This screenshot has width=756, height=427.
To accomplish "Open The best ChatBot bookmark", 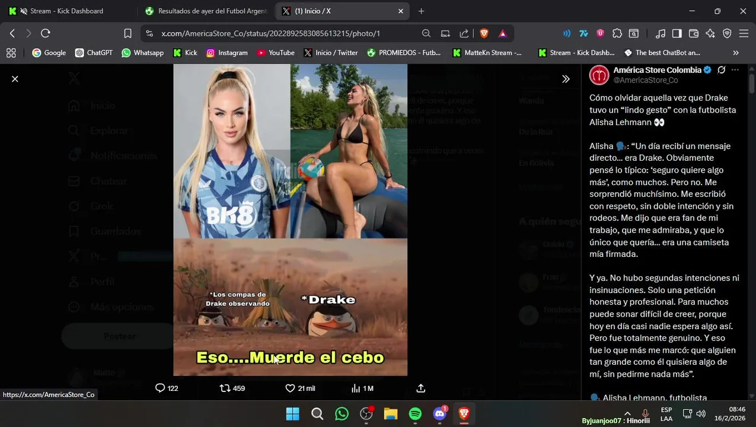I will [x=662, y=53].
